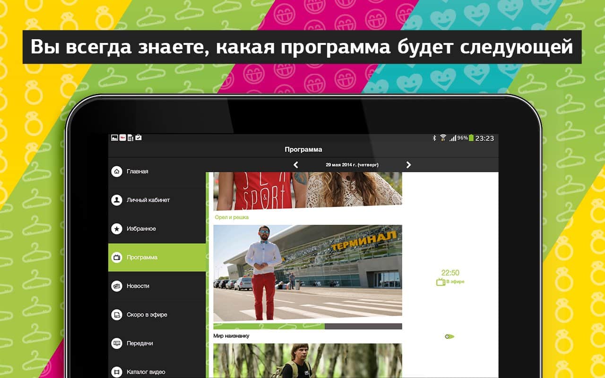Tap the Скоро в эфире icon
Image resolution: width=605 pixels, height=378 pixels.
pos(116,315)
